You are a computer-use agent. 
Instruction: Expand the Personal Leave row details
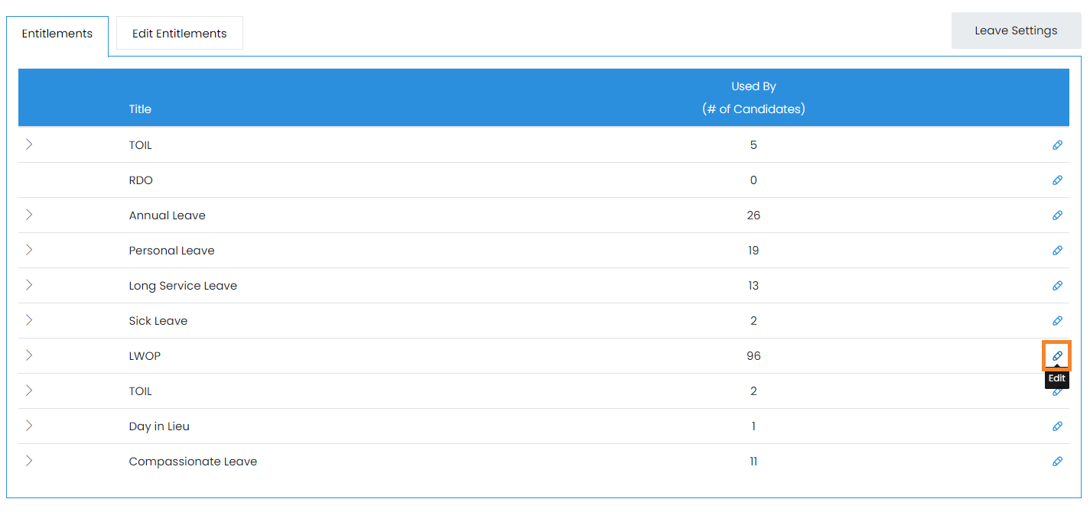click(29, 250)
